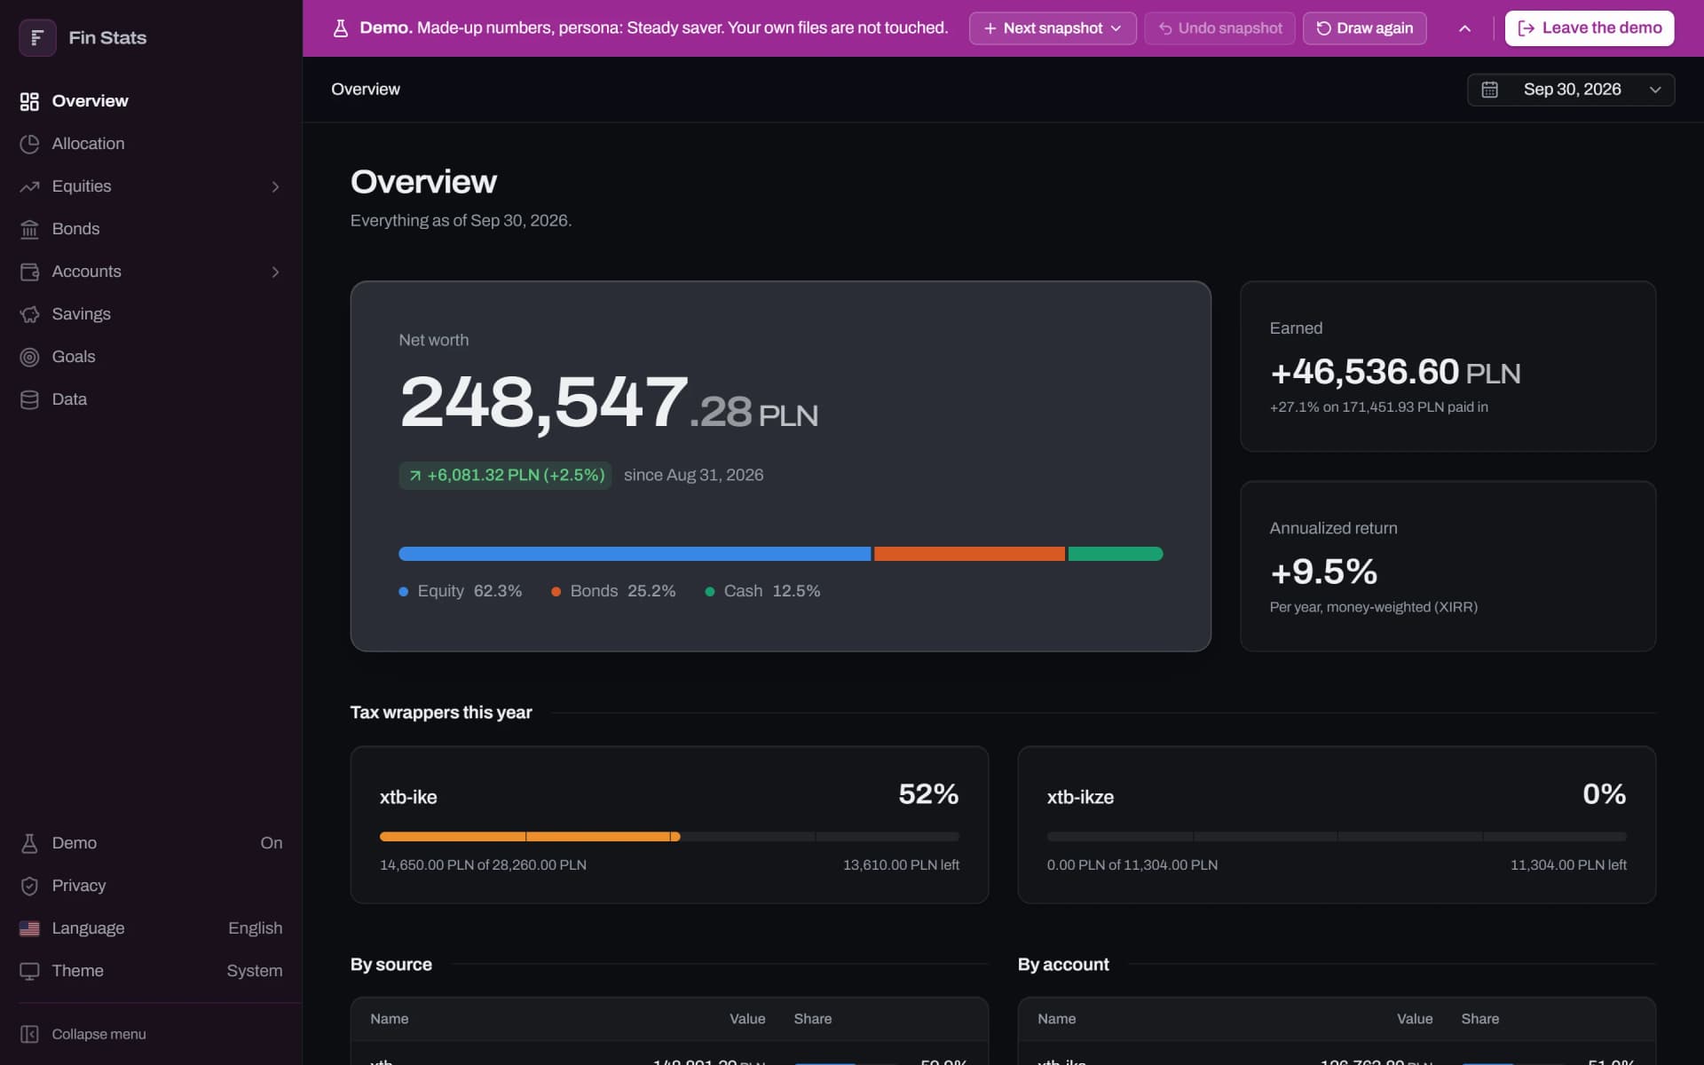Navigate to the Savings page
The height and width of the screenshot is (1065, 1704).
(x=151, y=314)
